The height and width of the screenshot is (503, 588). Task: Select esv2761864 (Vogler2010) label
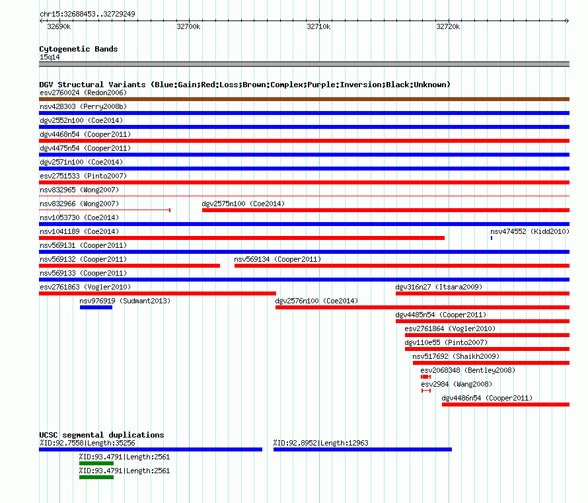[x=450, y=329]
